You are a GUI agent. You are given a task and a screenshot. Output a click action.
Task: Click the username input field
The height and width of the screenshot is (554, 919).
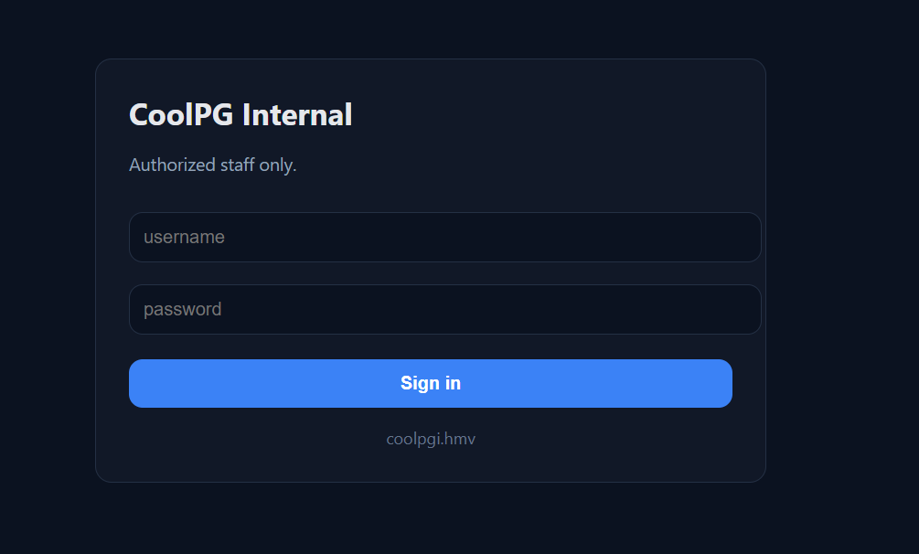pos(444,238)
